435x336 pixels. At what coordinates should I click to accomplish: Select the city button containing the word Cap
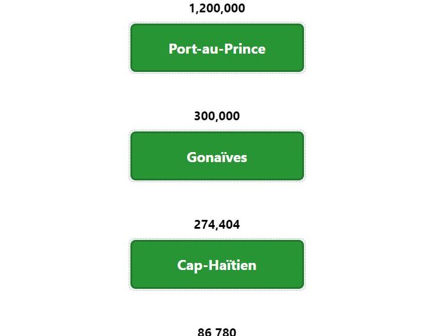[217, 264]
